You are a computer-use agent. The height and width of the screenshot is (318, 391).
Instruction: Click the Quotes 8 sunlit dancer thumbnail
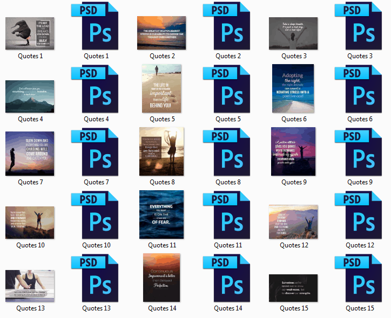point(161,151)
